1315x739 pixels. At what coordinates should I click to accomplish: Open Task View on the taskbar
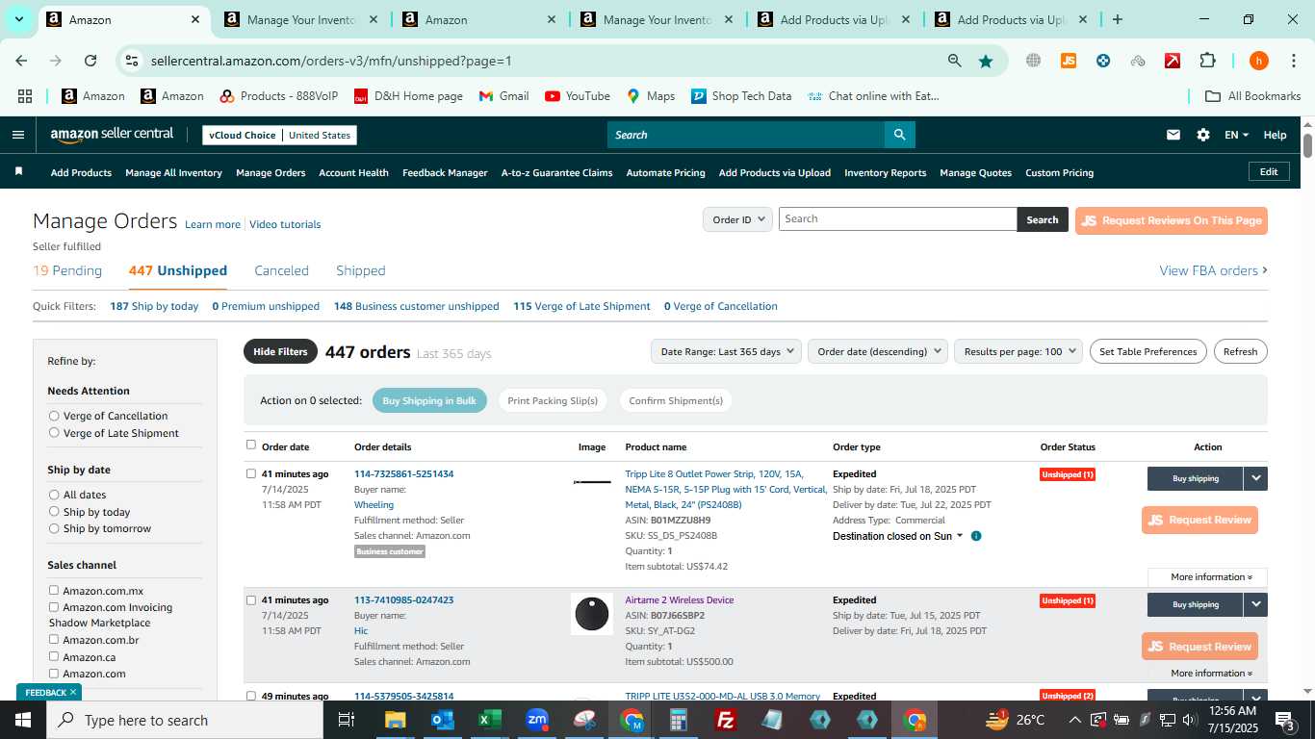347,720
